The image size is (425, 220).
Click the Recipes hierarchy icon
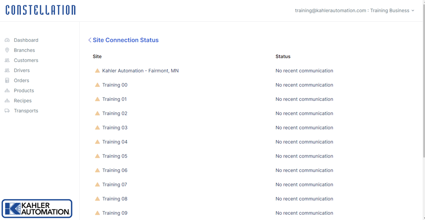coord(7,100)
